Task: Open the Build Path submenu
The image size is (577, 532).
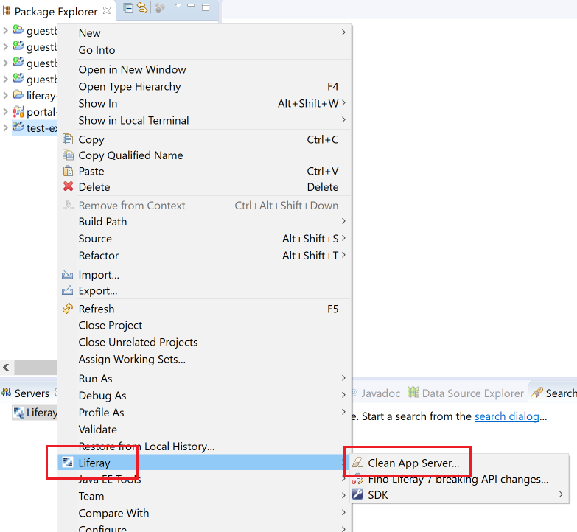Action: 204,222
